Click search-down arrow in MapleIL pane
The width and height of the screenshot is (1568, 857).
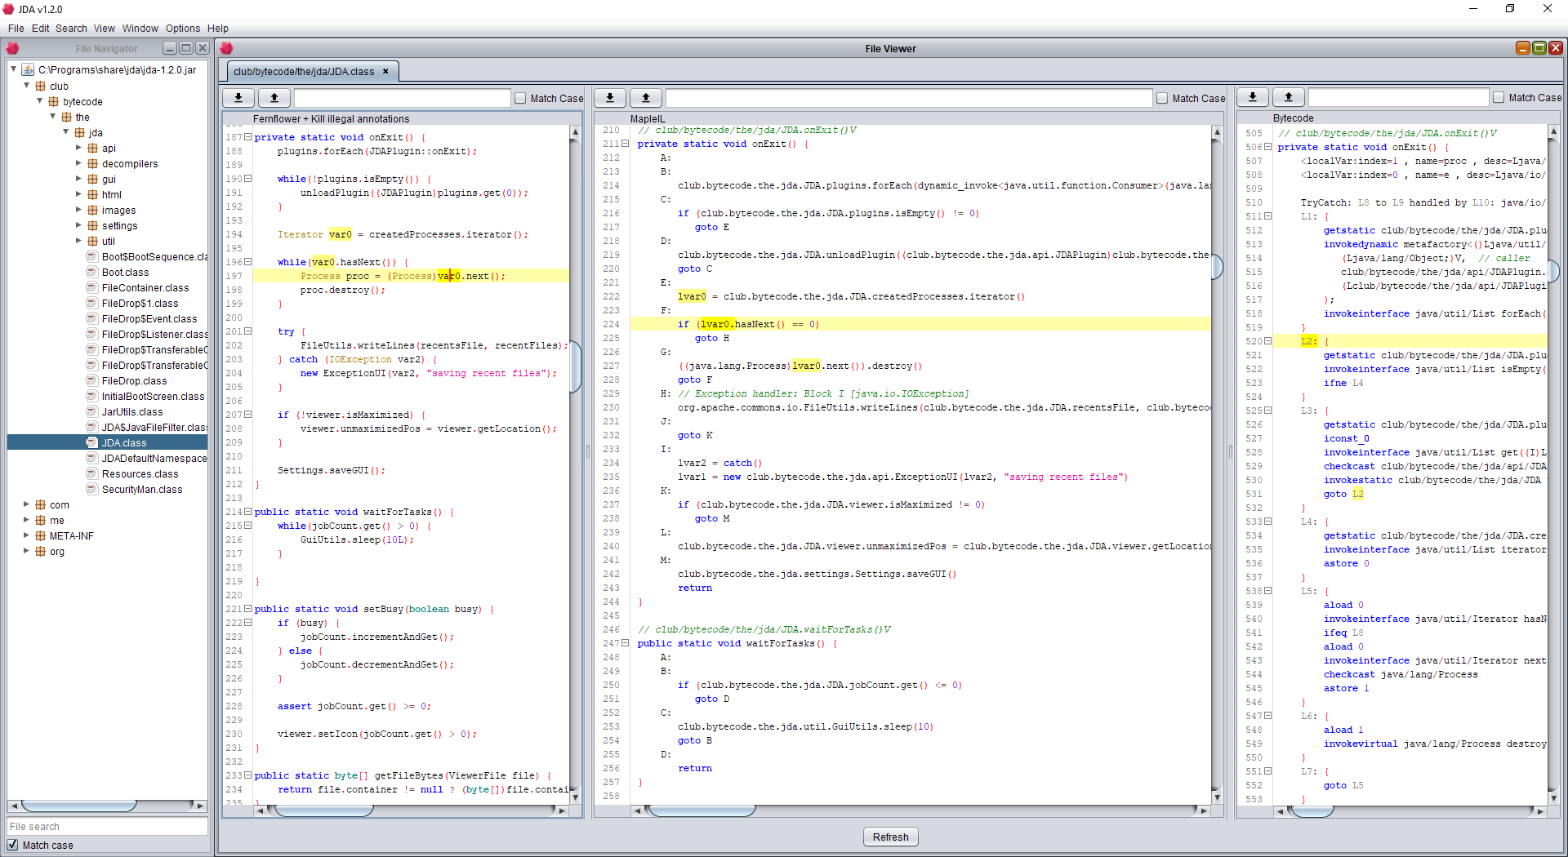click(x=610, y=98)
